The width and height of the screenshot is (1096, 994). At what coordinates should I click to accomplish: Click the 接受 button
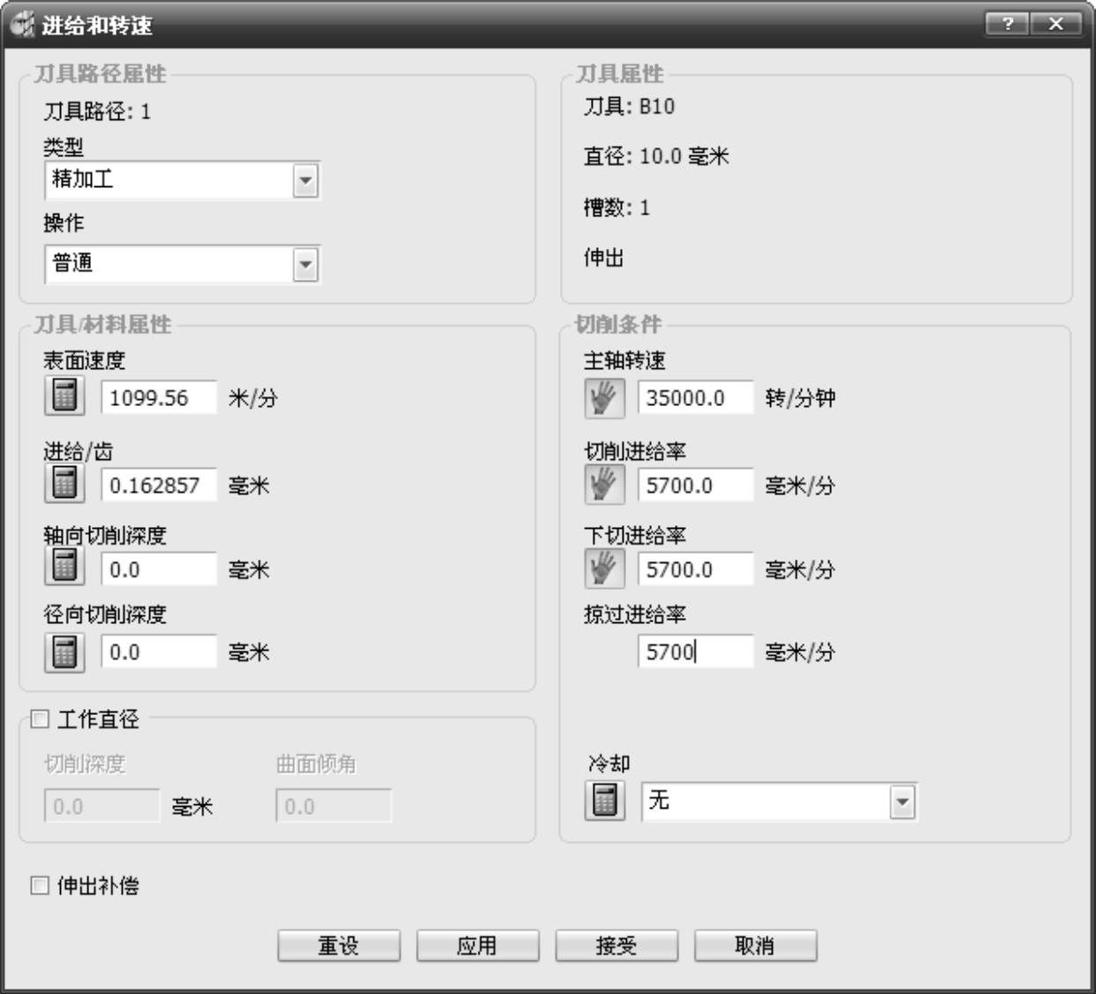tap(616, 945)
